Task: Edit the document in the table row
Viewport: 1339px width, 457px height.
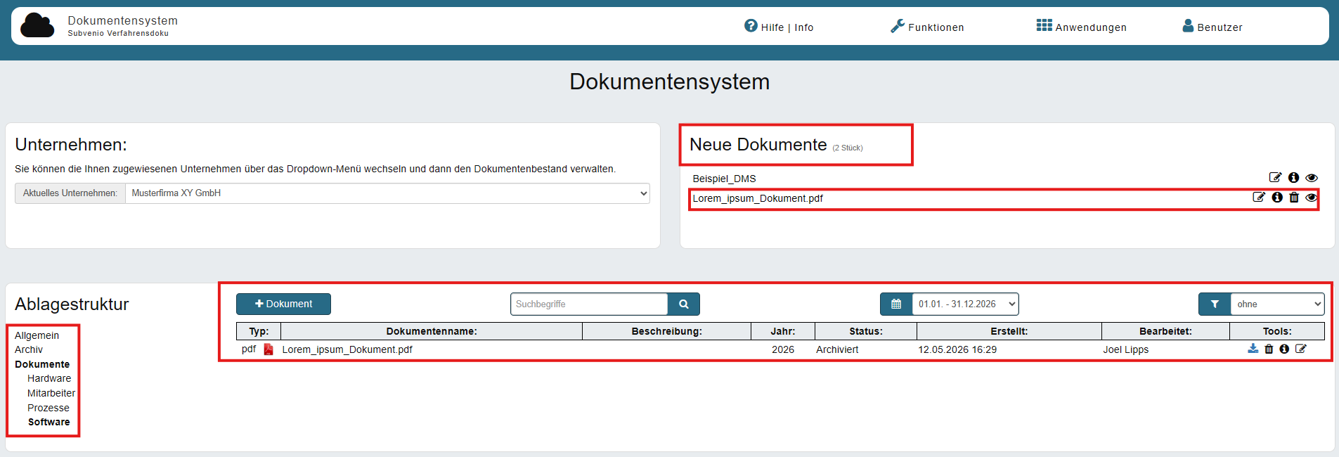Action: click(1301, 349)
